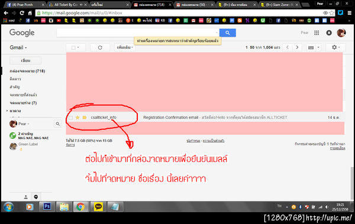Refresh the Gmail inbox list
Viewport: 355px width, 224px height.
point(100,47)
